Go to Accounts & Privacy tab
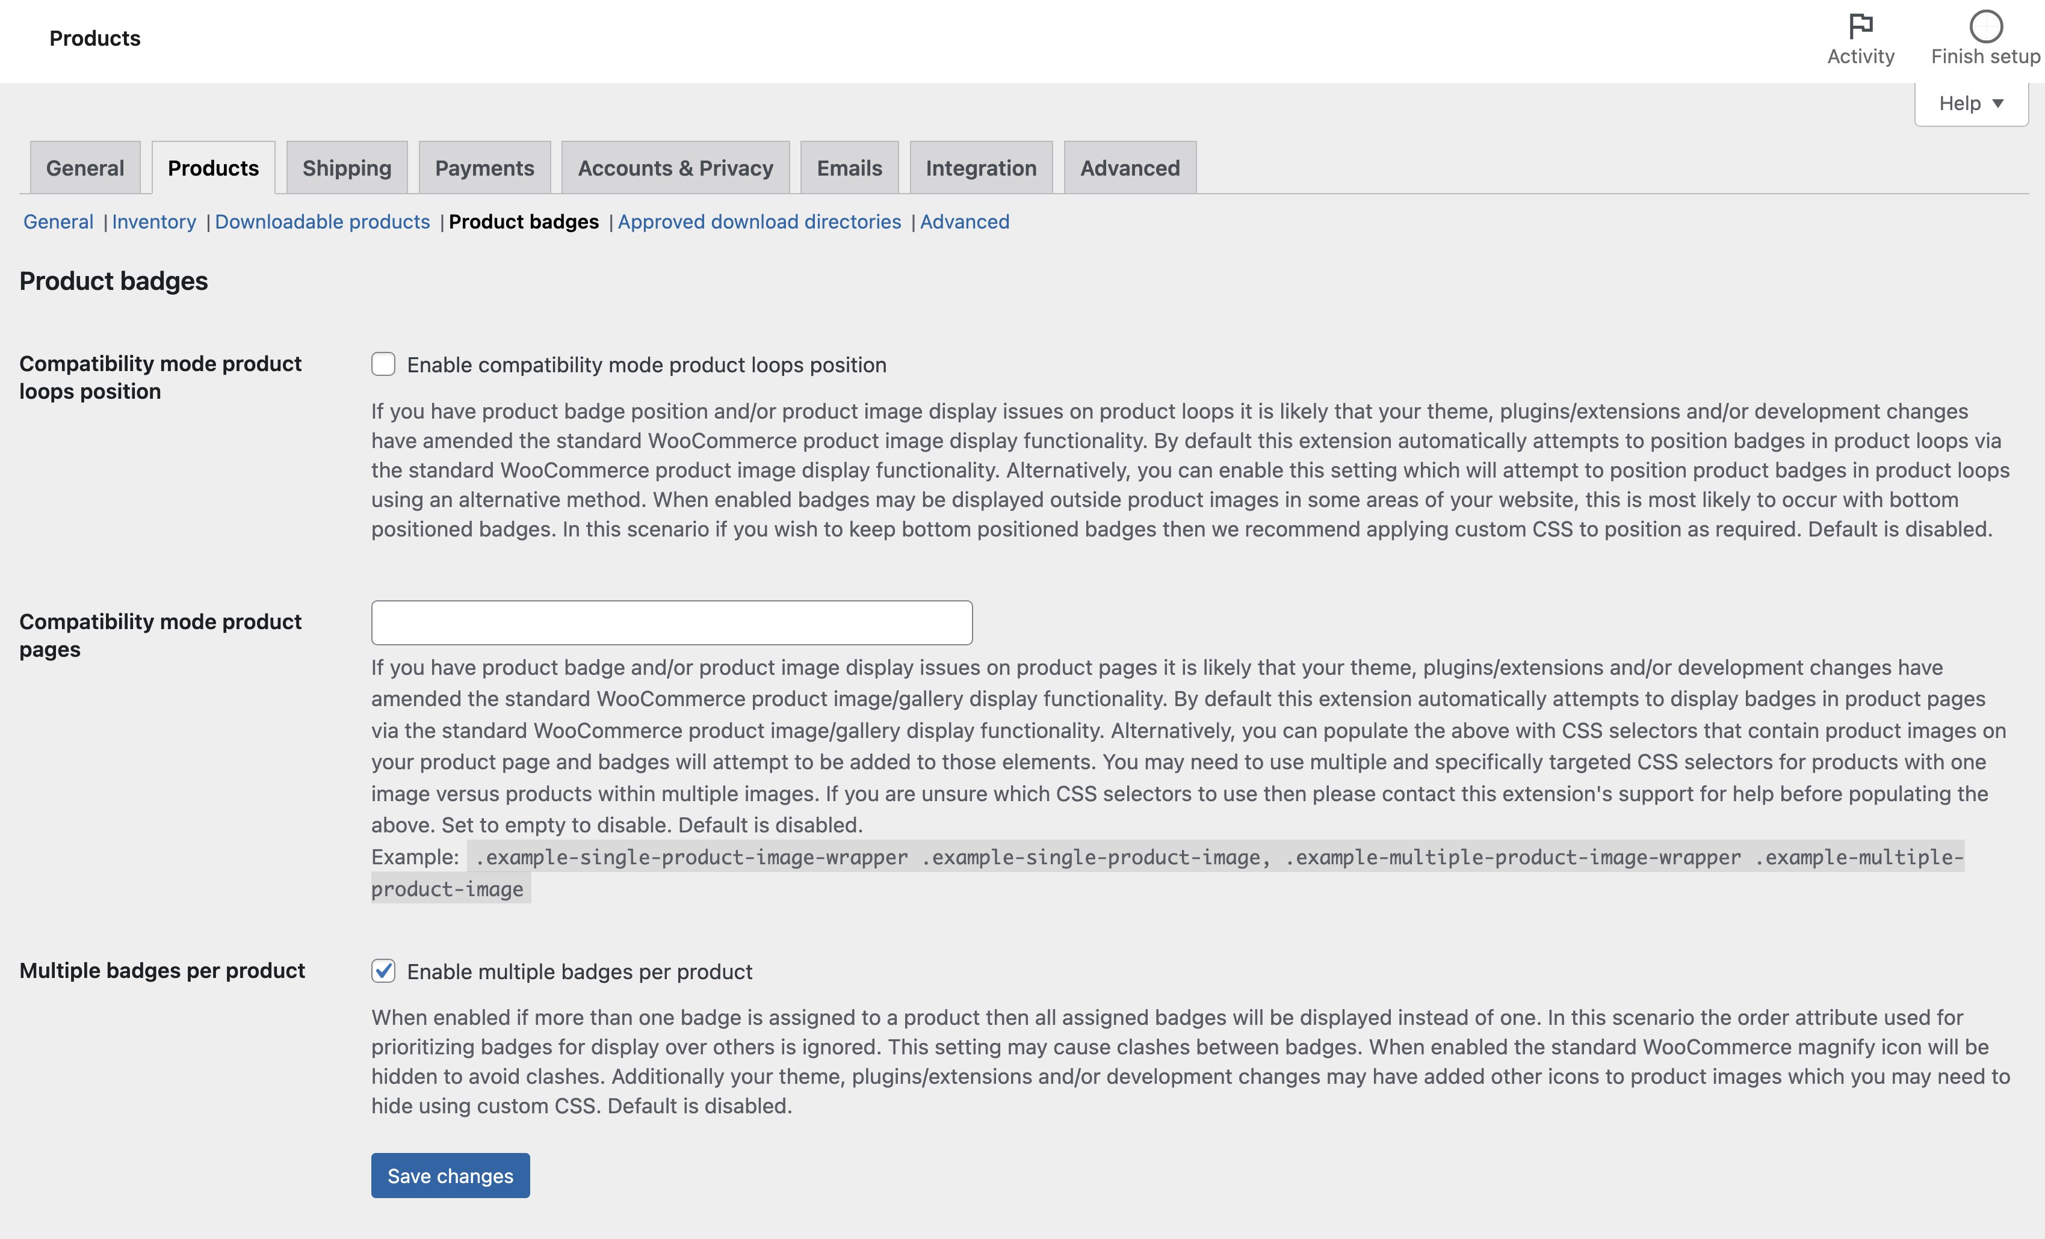This screenshot has width=2045, height=1239. click(x=675, y=168)
